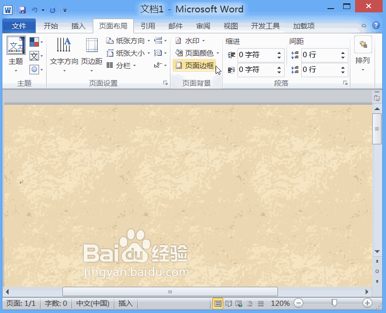Decrease spacing after with down spinner
Viewport: 386px width, 313px height.
point(343,72)
